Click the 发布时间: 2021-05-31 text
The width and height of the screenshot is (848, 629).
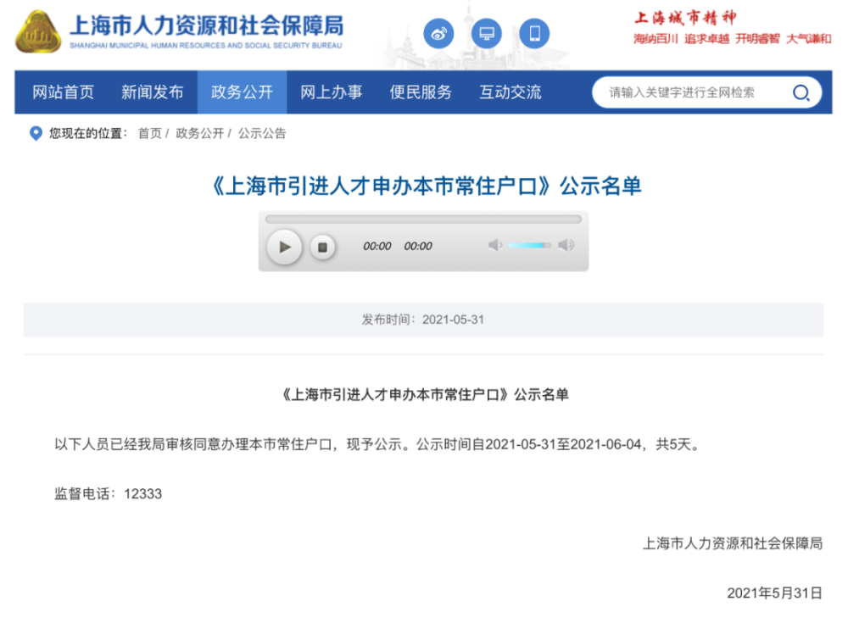coord(423,320)
